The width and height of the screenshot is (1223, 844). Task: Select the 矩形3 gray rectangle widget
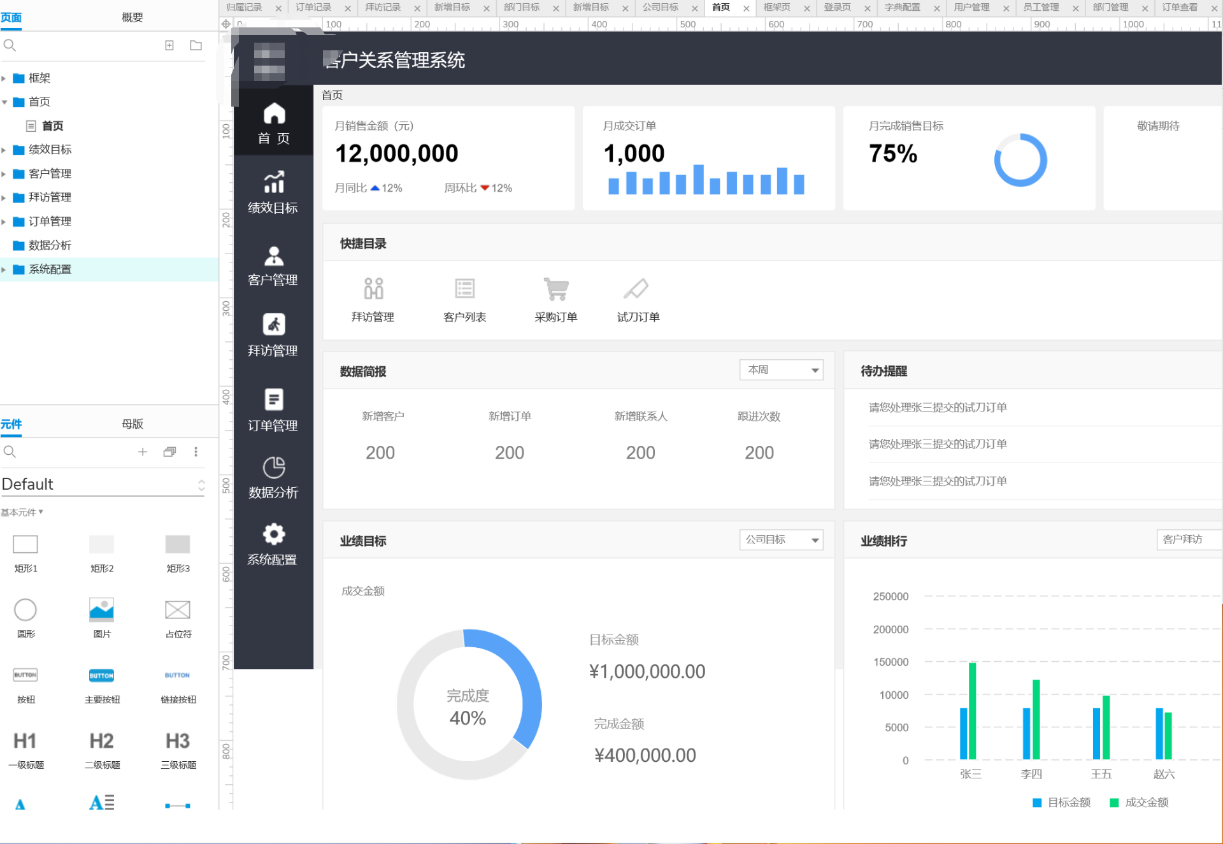[x=178, y=545]
